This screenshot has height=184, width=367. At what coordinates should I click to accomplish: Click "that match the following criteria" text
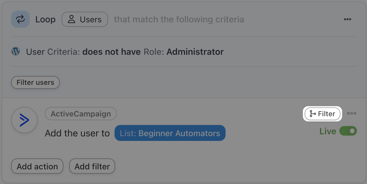tap(179, 19)
